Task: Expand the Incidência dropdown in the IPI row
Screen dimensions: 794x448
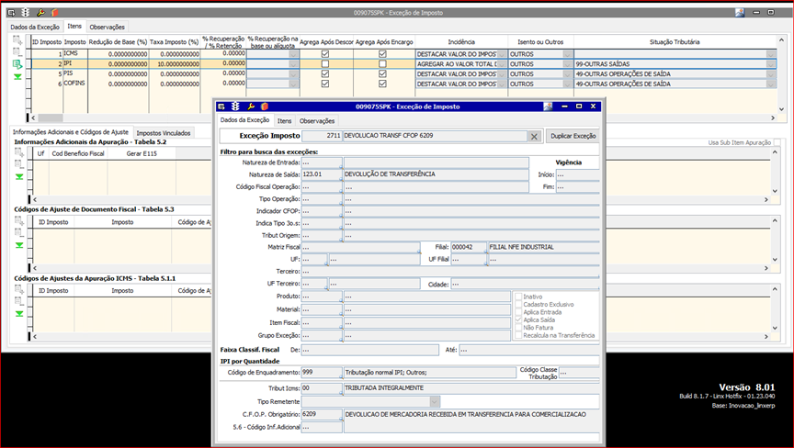Action: coord(502,64)
